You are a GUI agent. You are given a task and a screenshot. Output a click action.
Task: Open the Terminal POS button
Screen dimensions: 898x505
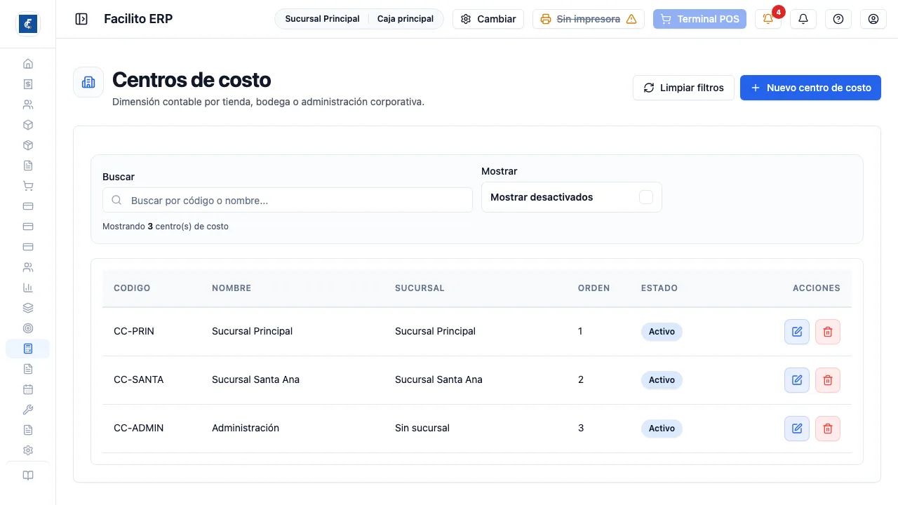[699, 19]
